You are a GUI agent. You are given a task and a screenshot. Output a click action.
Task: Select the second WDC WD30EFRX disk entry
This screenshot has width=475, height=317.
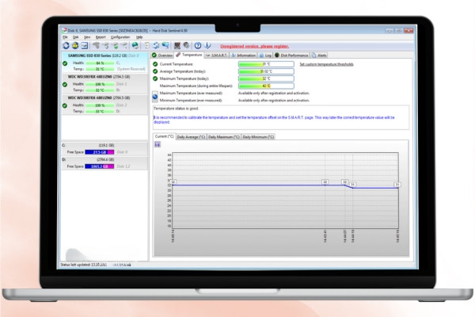[104, 105]
